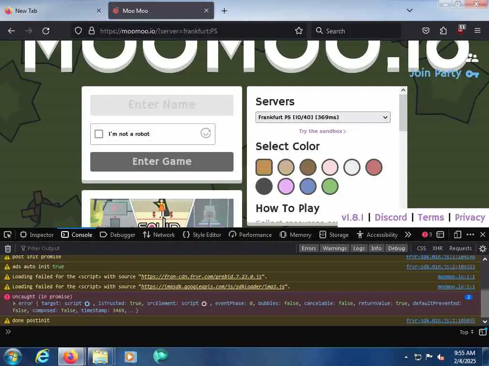Image resolution: width=489 pixels, height=366 pixels.
Task: Toggle split console frame icon in devtools
Action: [x=440, y=234]
